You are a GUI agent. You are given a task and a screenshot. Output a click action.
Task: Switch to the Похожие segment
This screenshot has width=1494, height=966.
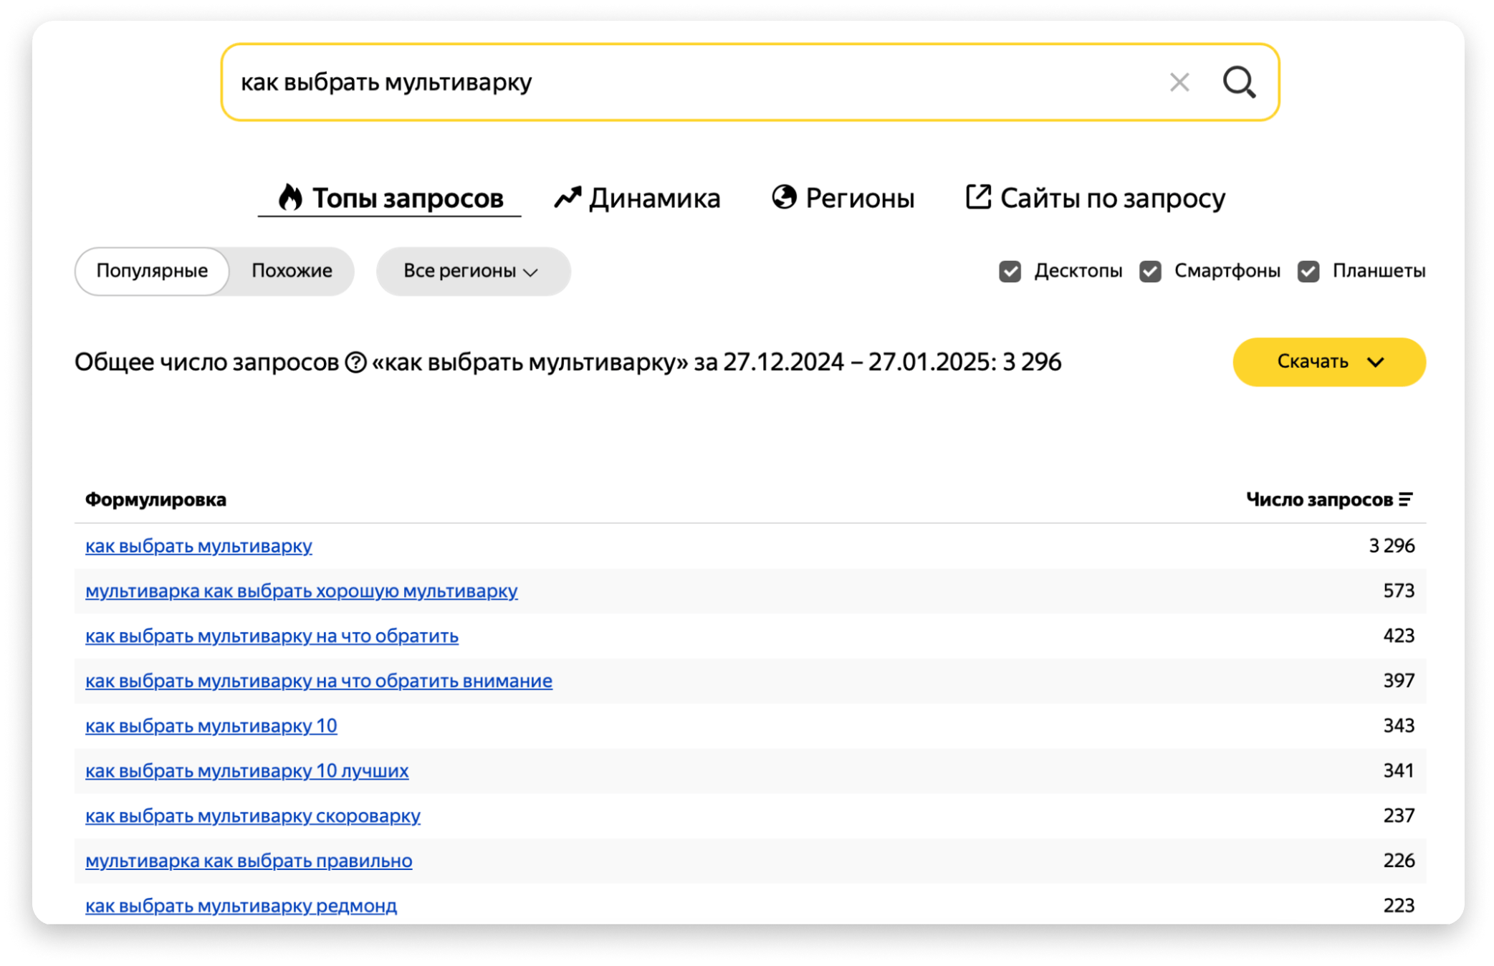pos(292,271)
